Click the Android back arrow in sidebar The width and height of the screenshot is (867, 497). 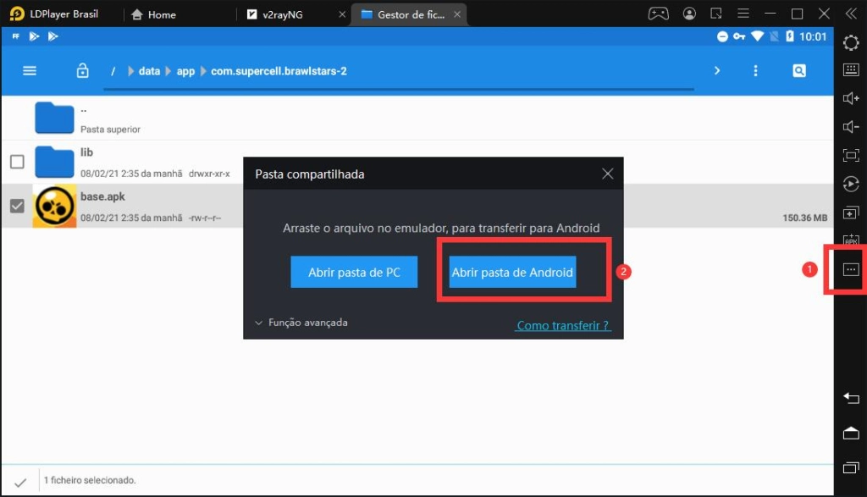851,398
